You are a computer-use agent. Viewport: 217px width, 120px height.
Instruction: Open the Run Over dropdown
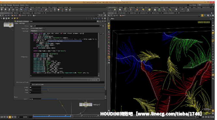(x=37, y=31)
